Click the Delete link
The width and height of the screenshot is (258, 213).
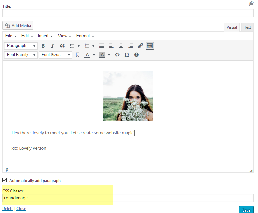[x=8, y=209]
